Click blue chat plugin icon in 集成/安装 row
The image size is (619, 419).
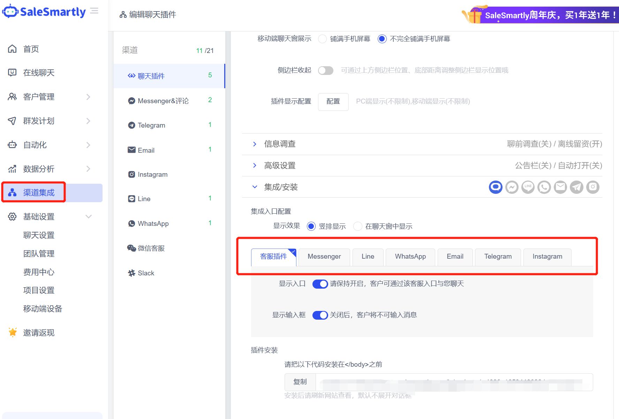(x=496, y=187)
